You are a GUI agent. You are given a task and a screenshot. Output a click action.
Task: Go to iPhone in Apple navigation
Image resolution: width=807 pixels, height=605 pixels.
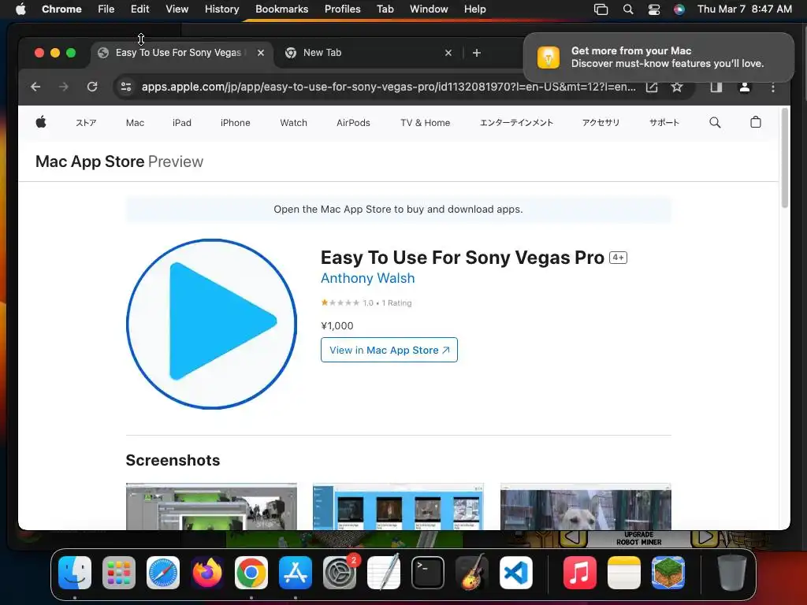click(x=235, y=122)
